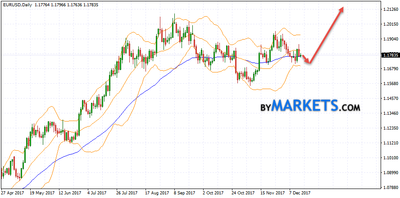Click the 1.16790 price axis label
Image resolution: width=400 pixels, height=198 pixels.
coord(387,69)
